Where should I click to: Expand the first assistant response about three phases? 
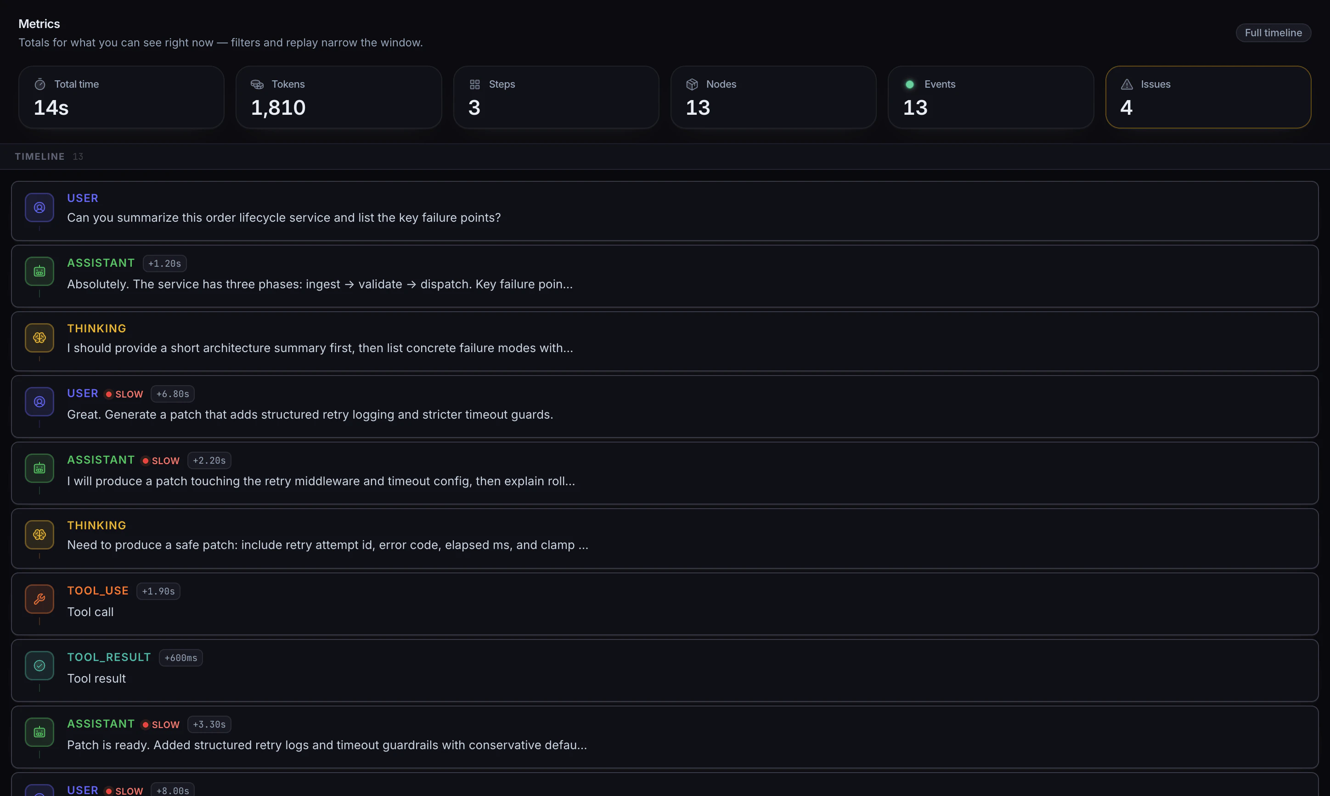coord(320,284)
